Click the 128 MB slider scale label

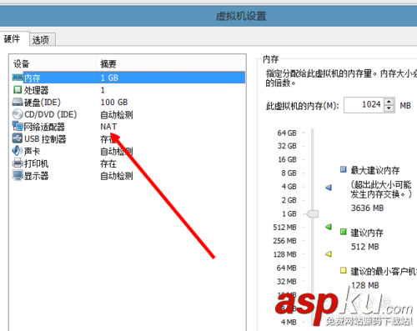coord(284,254)
